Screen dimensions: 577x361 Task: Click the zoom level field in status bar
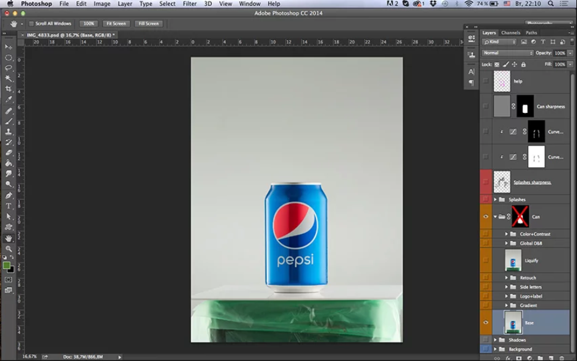tap(30, 357)
